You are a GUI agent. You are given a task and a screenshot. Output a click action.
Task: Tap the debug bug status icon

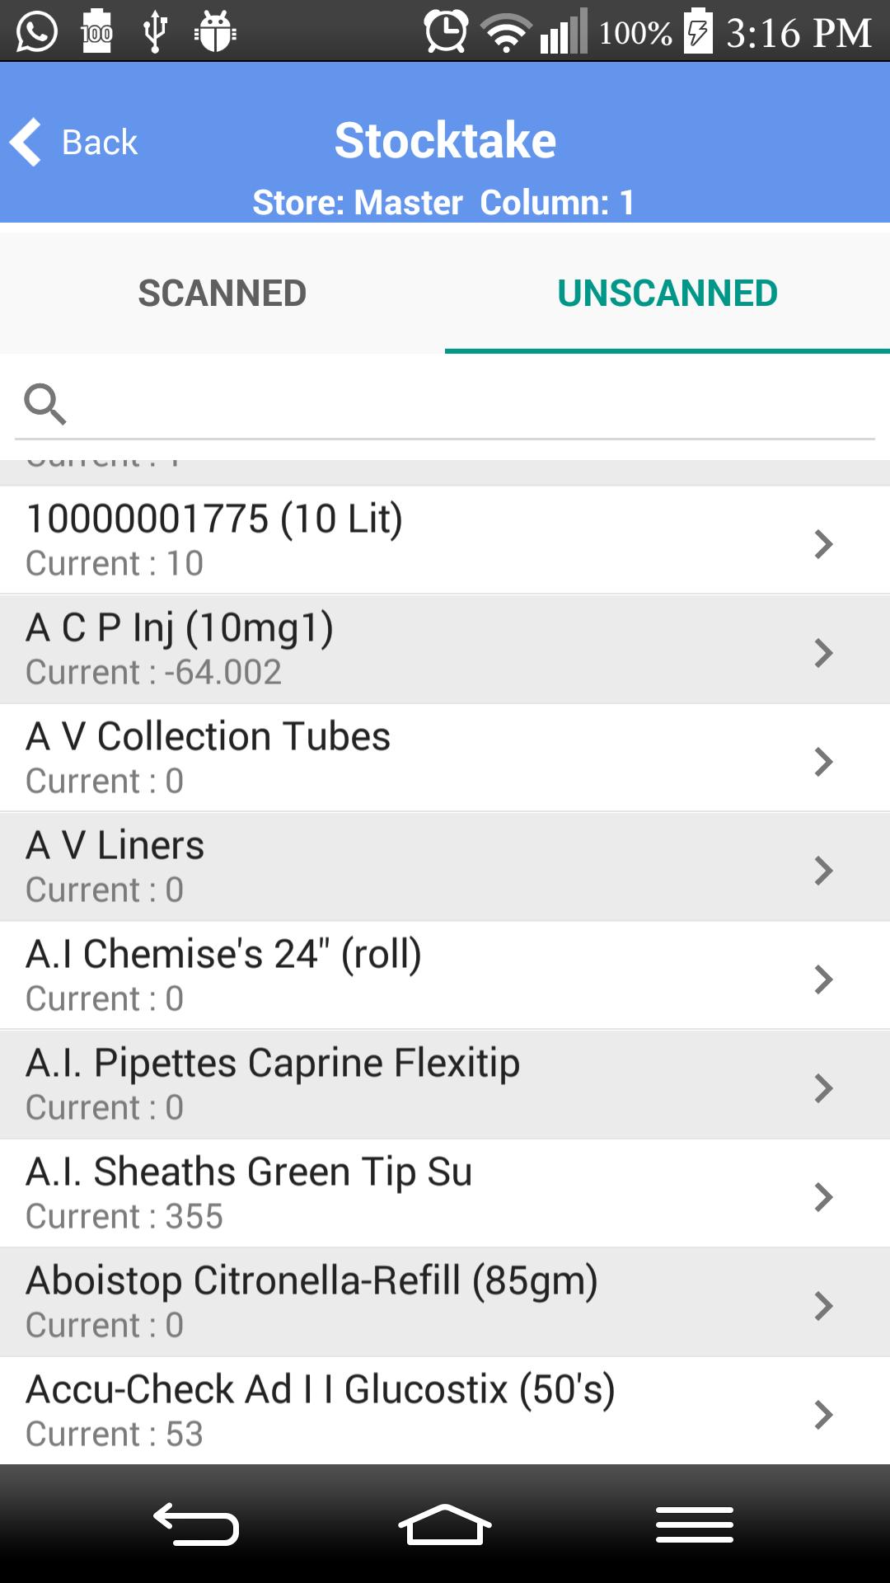pos(215,32)
